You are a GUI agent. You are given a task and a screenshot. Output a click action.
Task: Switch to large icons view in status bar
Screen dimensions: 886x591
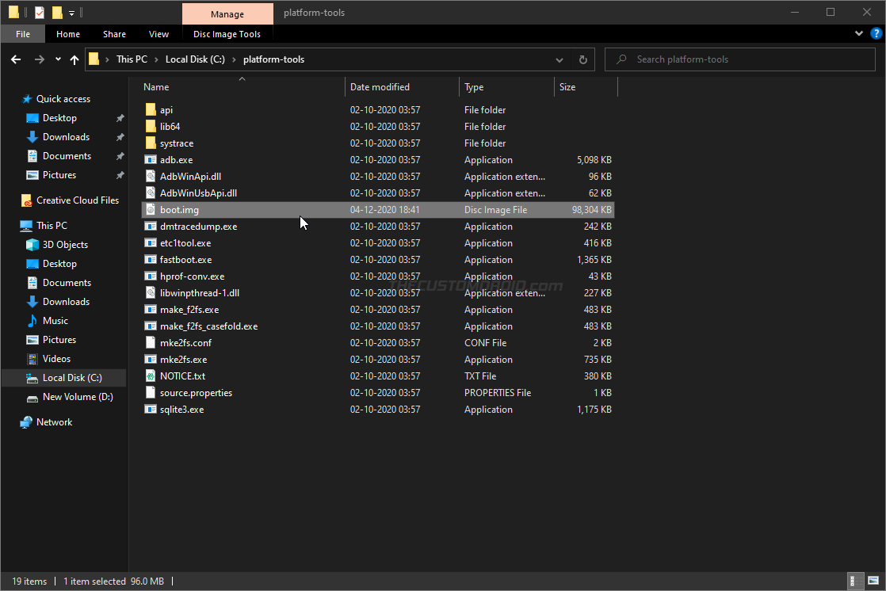click(x=873, y=580)
